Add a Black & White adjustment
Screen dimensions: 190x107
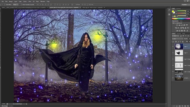coord(181,28)
